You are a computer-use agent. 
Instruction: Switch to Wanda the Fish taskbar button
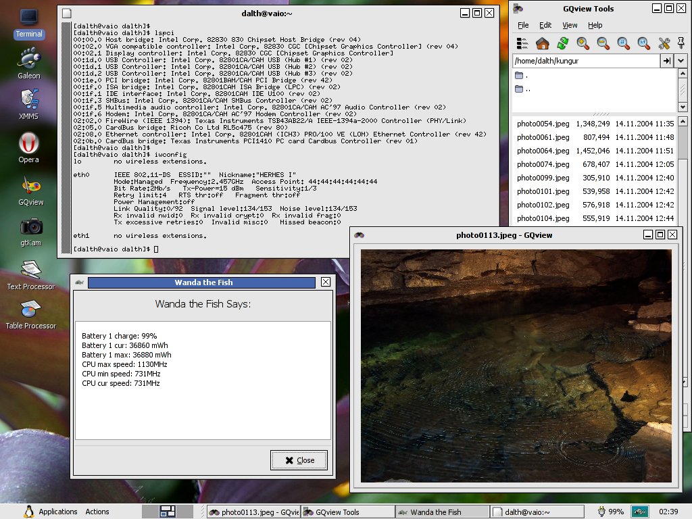pos(443,512)
